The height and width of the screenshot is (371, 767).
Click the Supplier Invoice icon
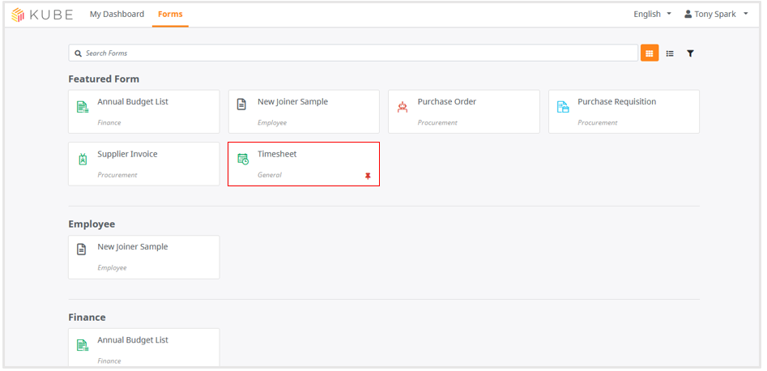click(83, 159)
